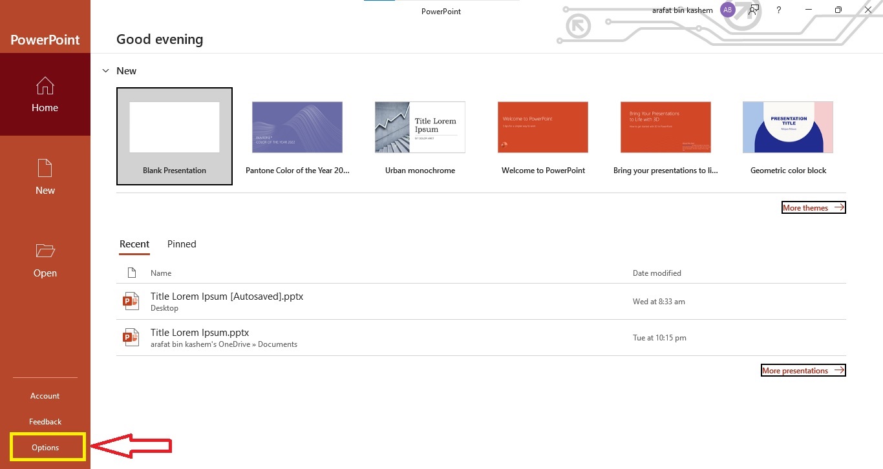Open the Feedback page
The width and height of the screenshot is (883, 469).
pyautogui.click(x=45, y=421)
